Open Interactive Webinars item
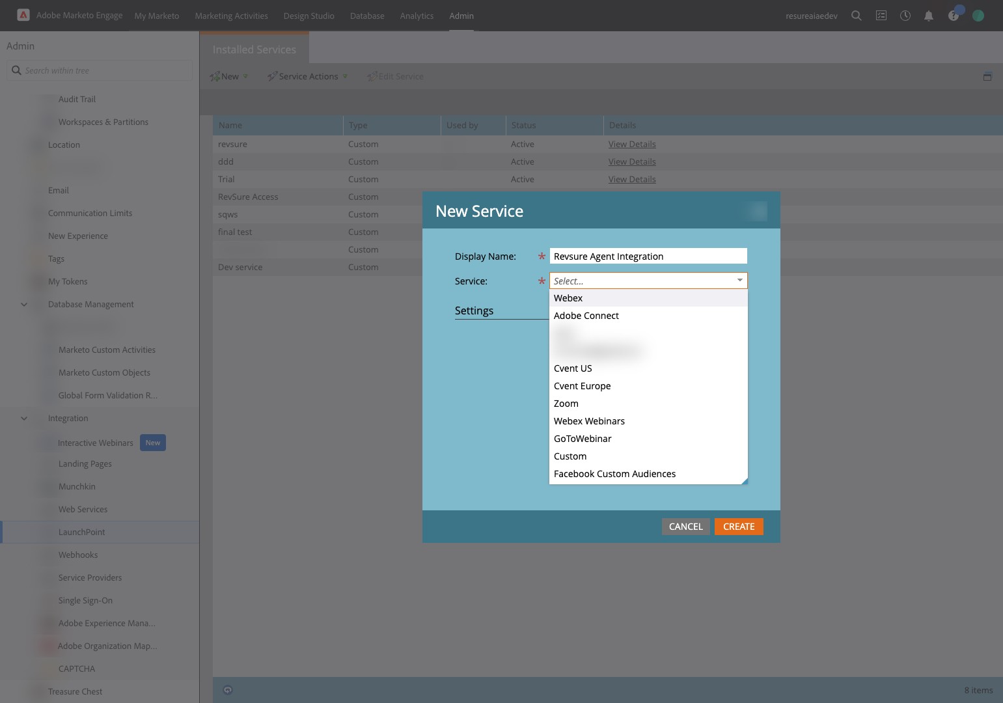 pyautogui.click(x=96, y=443)
